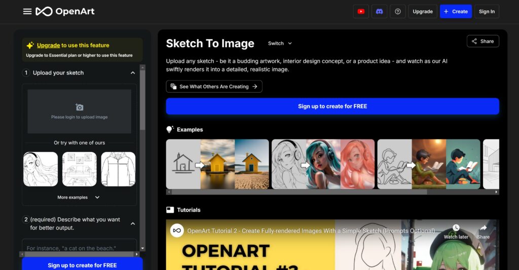The height and width of the screenshot is (270, 519).
Task: Expand More examples
Action: pyautogui.click(x=79, y=197)
